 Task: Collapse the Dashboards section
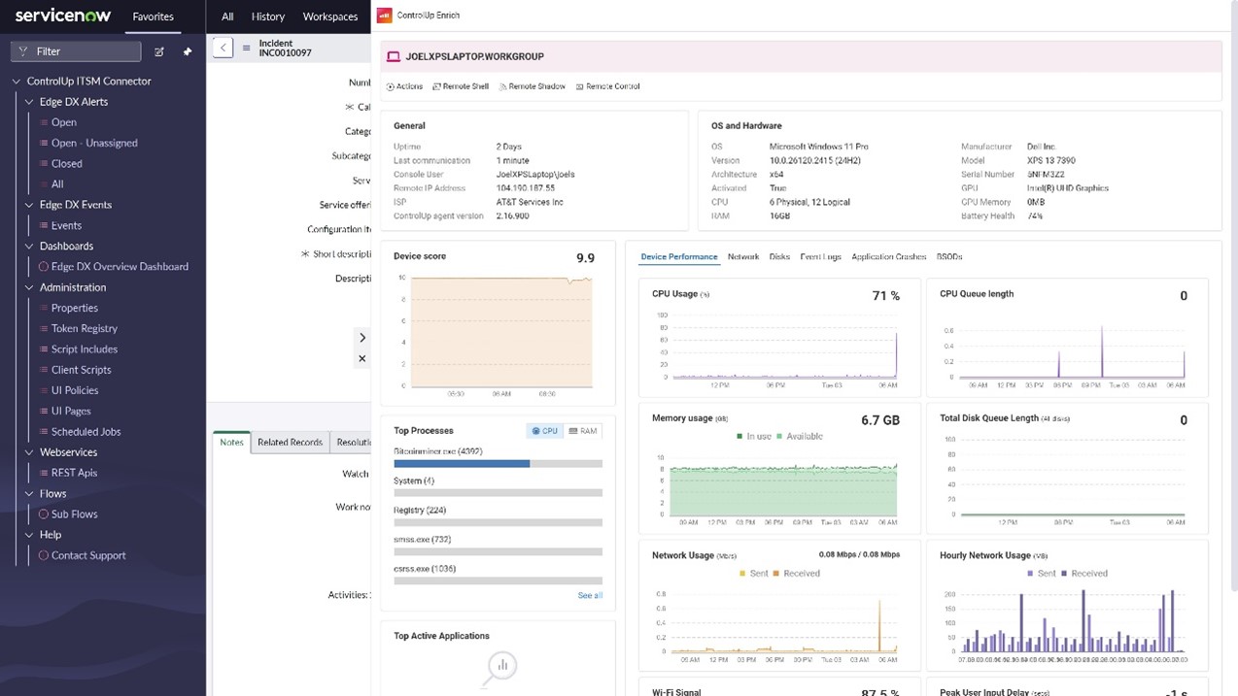click(x=28, y=246)
